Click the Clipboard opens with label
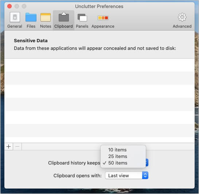The width and height of the screenshot is (199, 194). 78,176
